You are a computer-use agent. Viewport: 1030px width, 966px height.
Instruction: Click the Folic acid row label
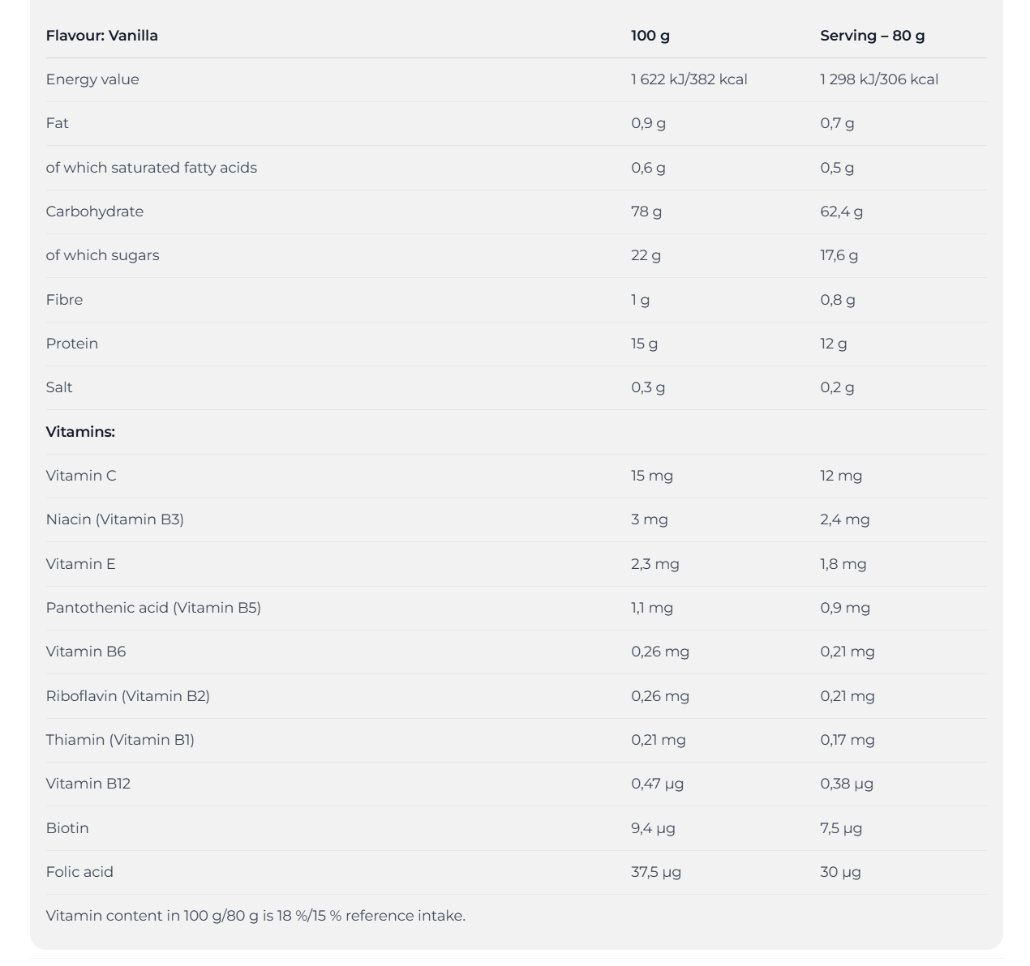(x=79, y=872)
